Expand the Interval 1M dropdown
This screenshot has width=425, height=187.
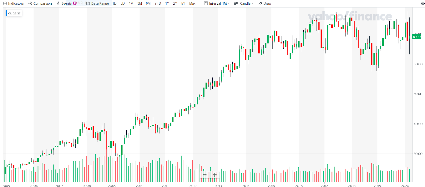(217, 3)
